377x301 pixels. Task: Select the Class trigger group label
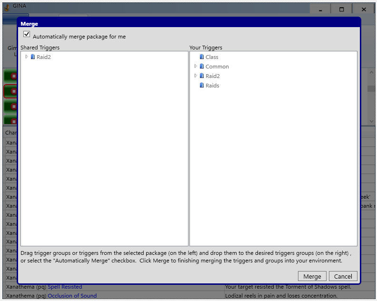point(212,57)
